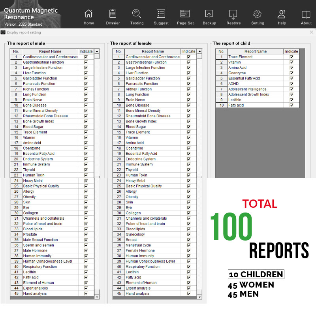Toggle male Blood Sugar indicate checkbox

[x=86, y=127]
